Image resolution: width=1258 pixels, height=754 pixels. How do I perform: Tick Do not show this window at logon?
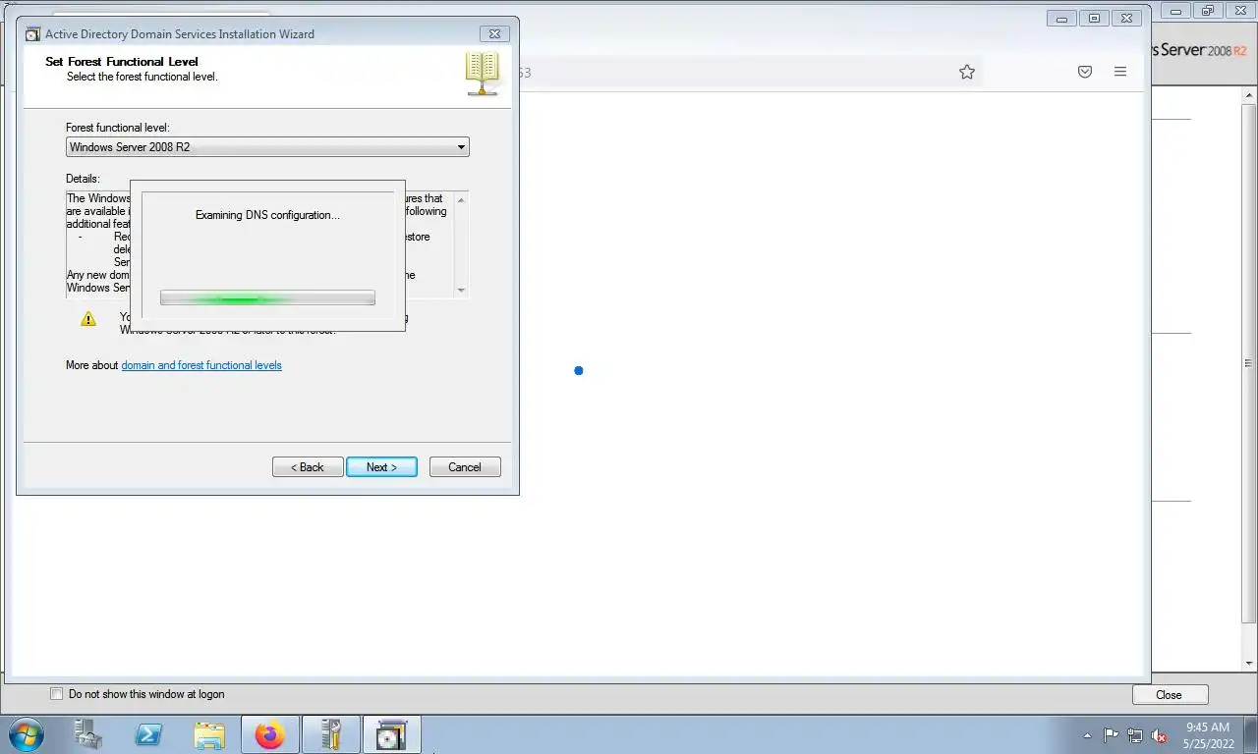(x=56, y=694)
